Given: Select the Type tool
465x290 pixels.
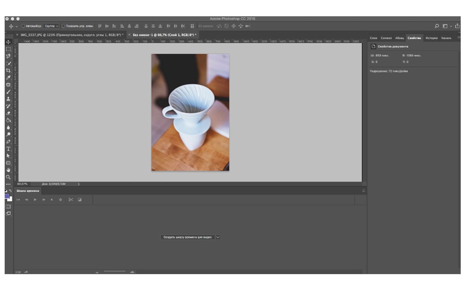Looking at the screenshot, I should 8,149.
